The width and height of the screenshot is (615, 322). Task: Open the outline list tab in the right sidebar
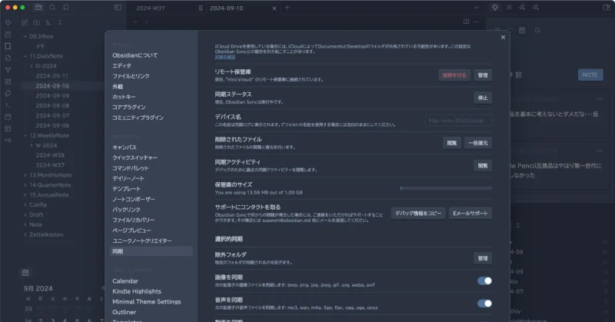(x=509, y=8)
